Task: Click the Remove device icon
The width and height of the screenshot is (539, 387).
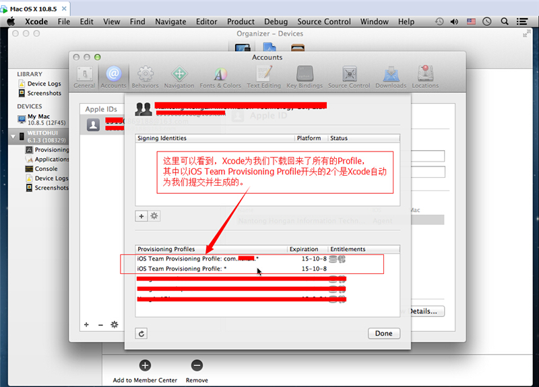Action: pos(197,365)
